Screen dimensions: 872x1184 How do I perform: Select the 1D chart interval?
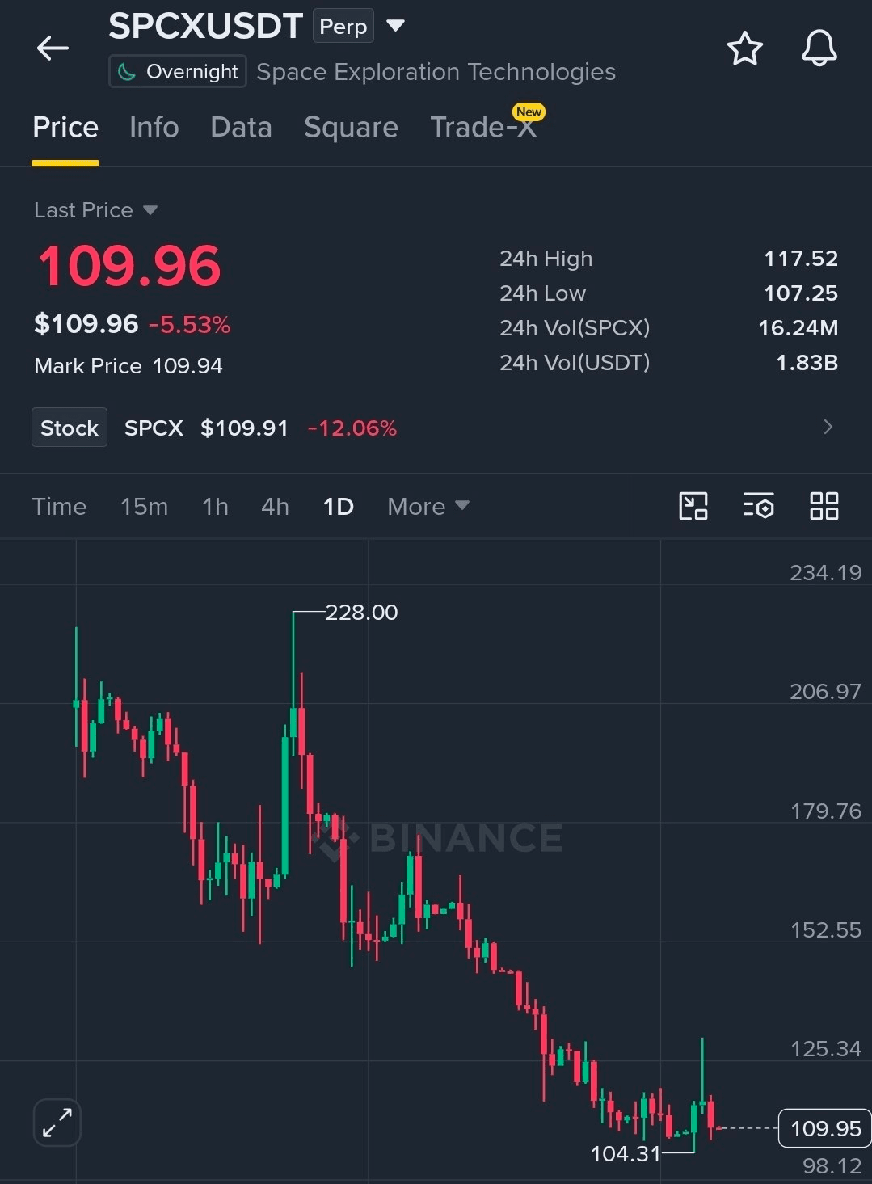coord(338,507)
